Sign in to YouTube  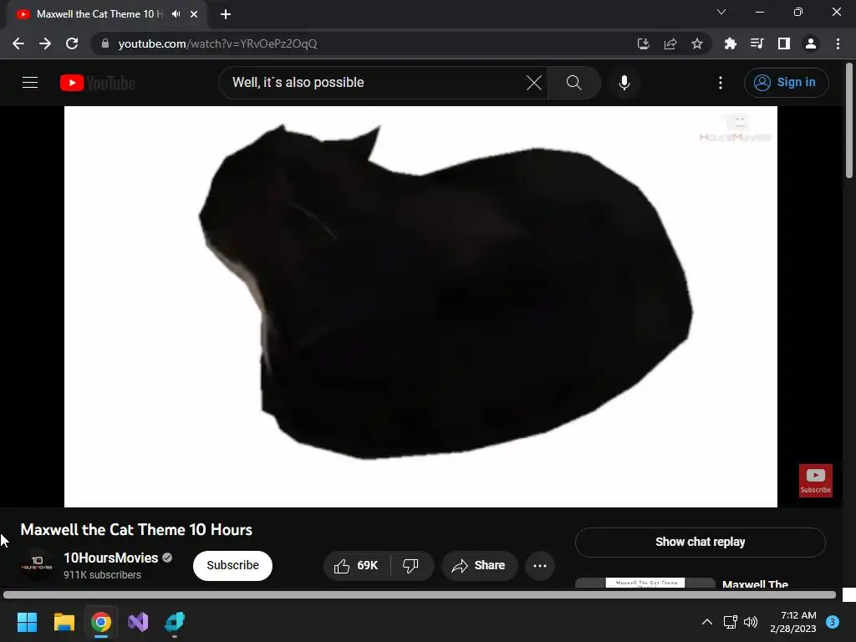[x=786, y=83]
